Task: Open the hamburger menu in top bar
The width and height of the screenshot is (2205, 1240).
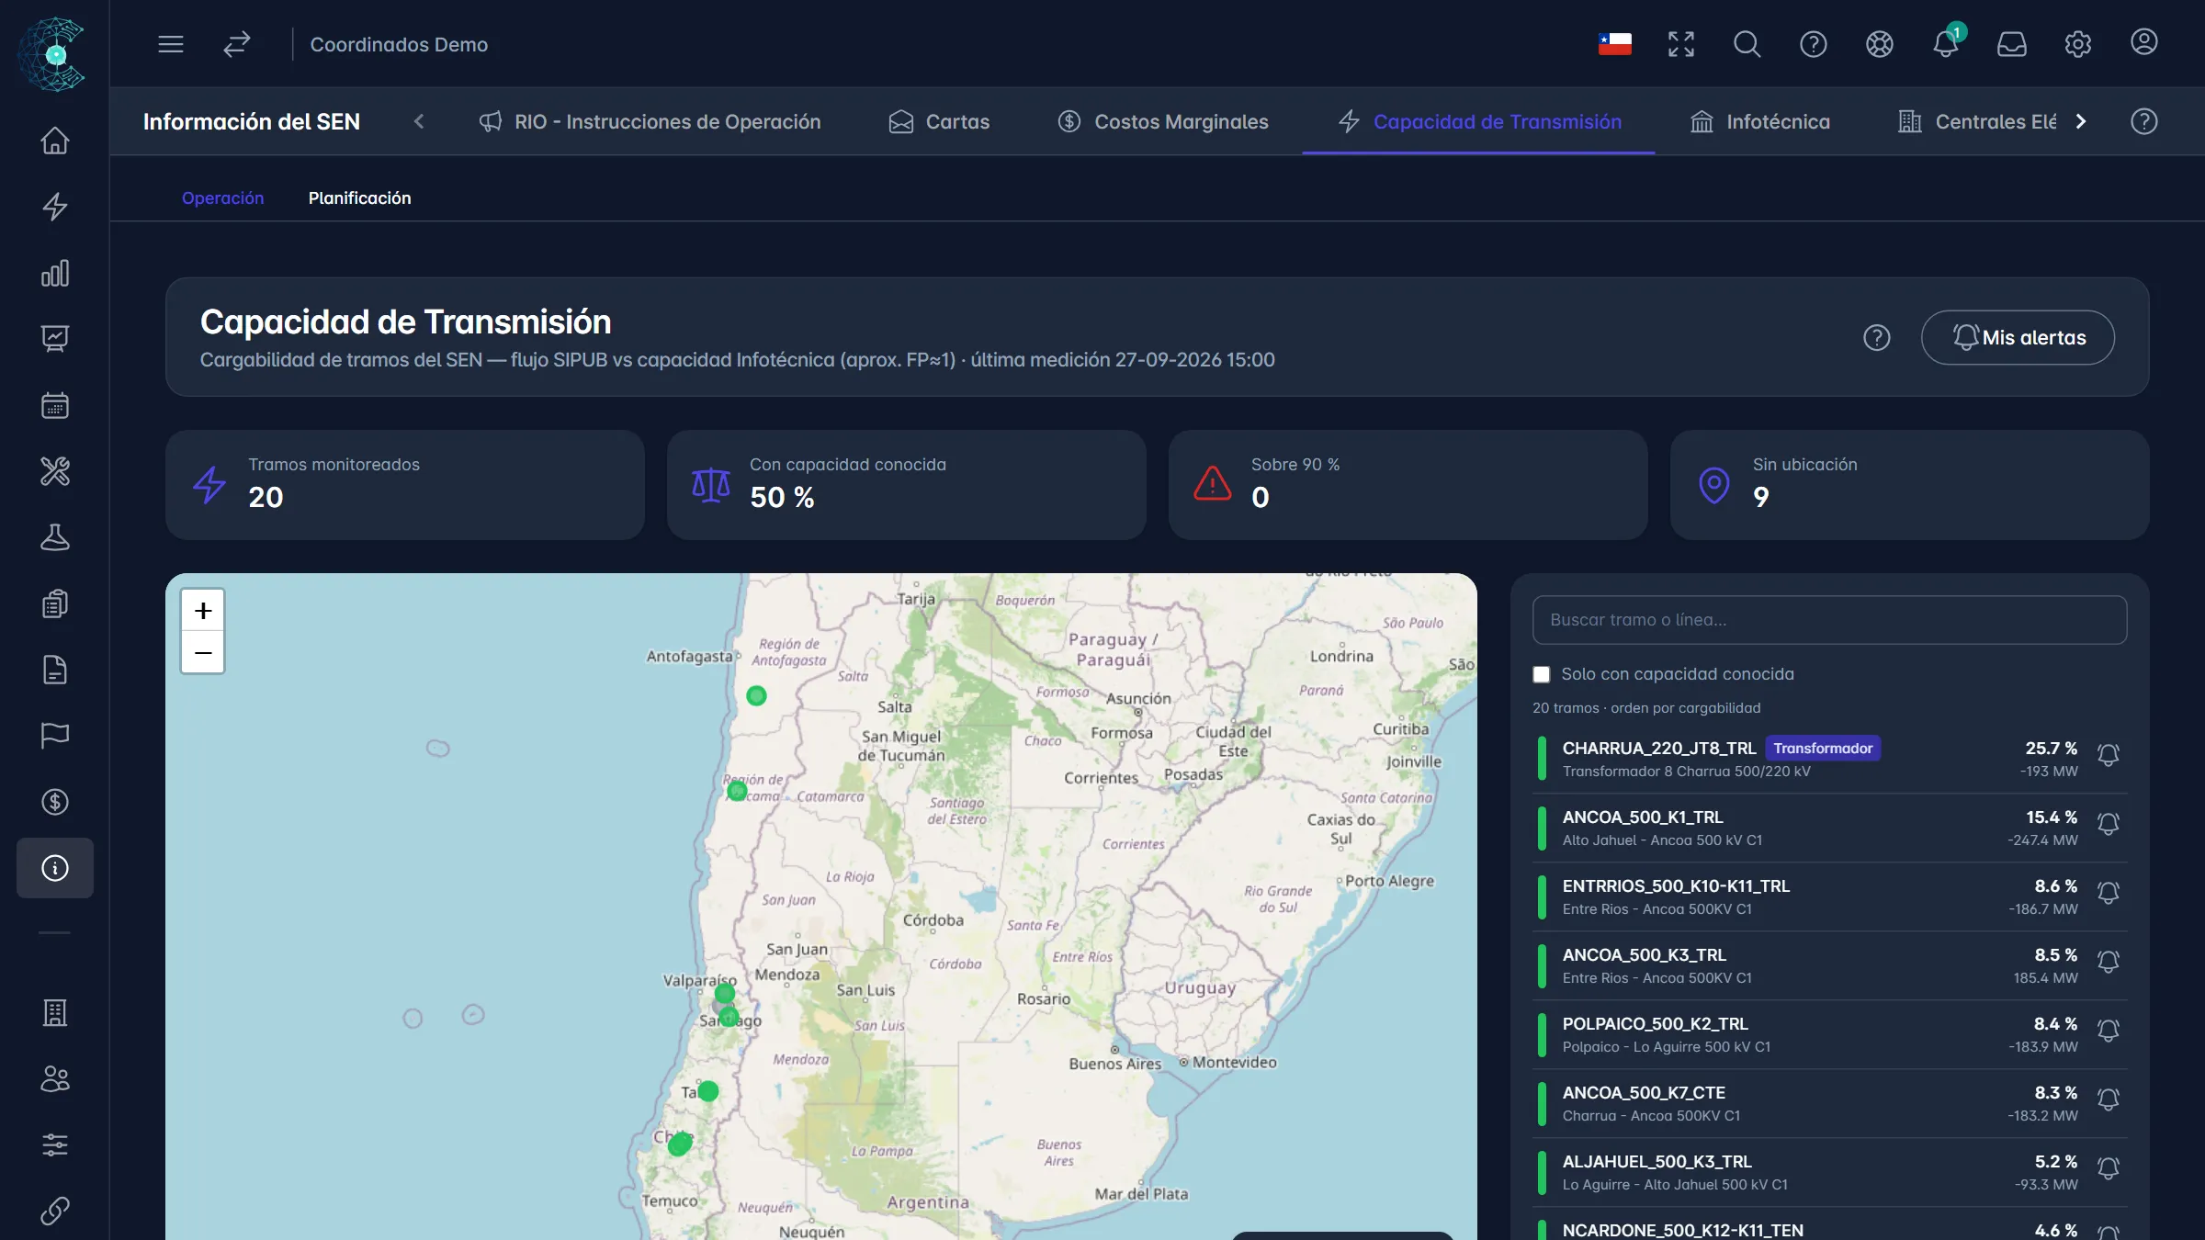Action: [171, 44]
